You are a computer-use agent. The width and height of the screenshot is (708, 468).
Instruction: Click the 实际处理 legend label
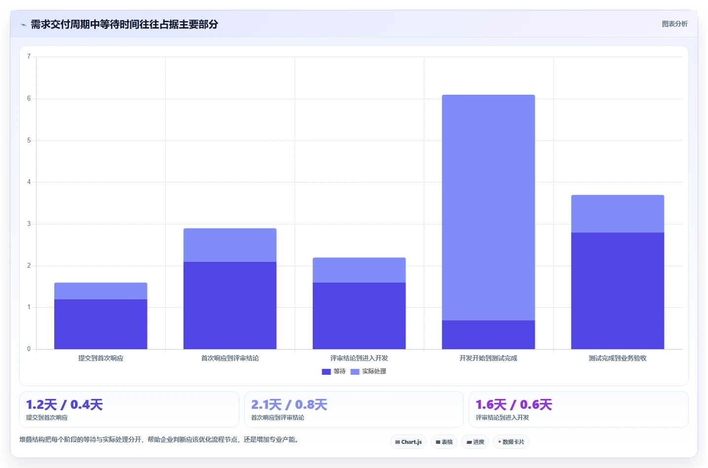point(374,371)
